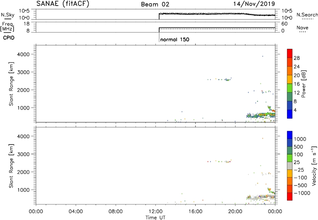
Task: Select the 18 tick on frequency axis
Action: 27,24
